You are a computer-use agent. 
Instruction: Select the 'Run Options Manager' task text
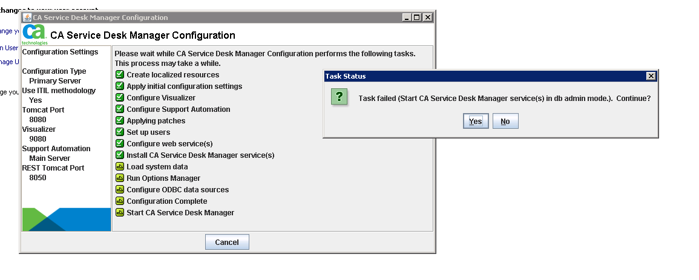(x=163, y=178)
